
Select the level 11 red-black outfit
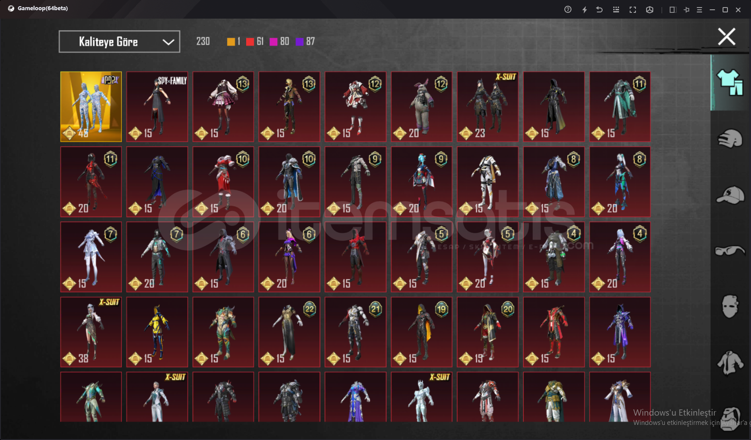click(91, 182)
